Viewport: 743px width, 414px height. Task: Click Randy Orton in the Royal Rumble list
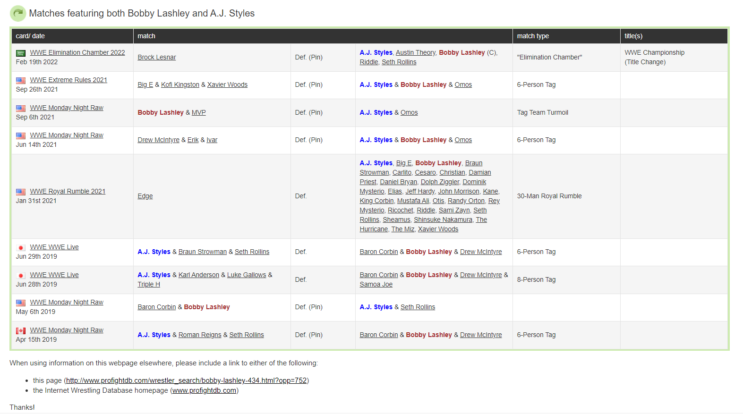point(466,201)
